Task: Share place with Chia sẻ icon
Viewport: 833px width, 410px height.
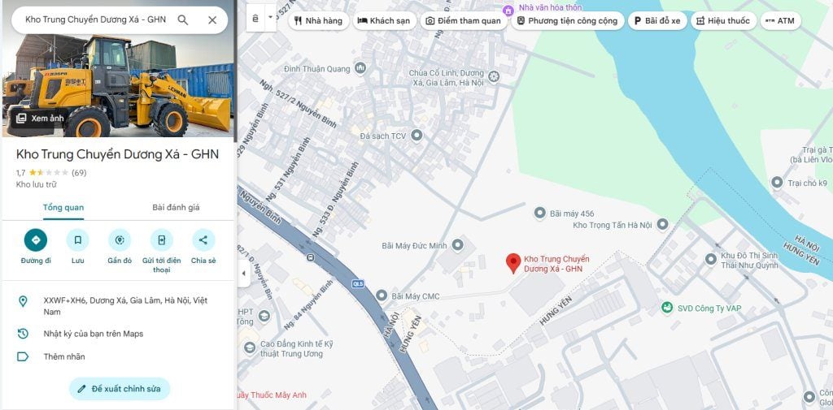Action: (x=203, y=240)
